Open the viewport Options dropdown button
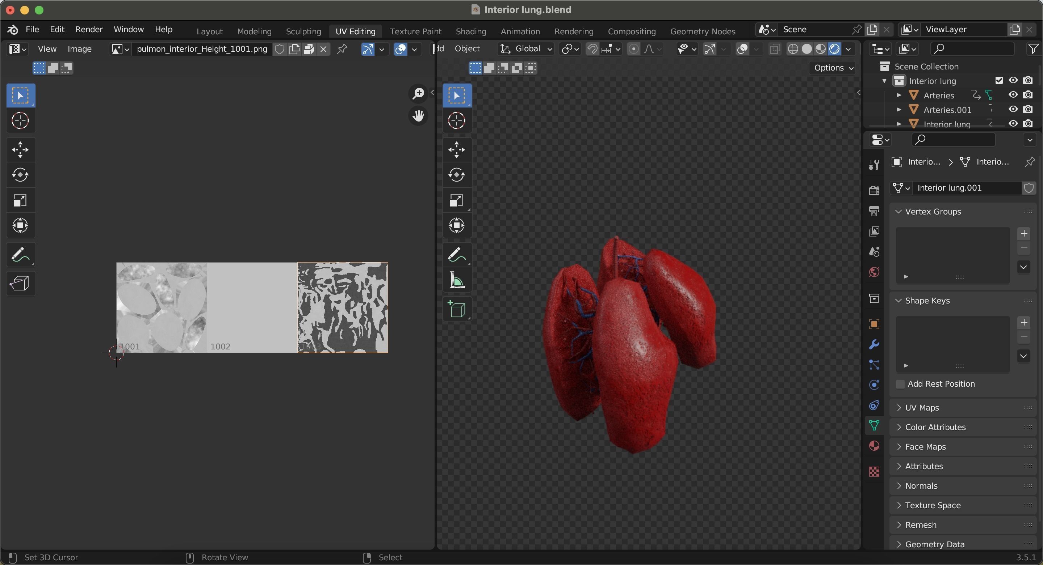This screenshot has height=565, width=1043. coord(833,68)
